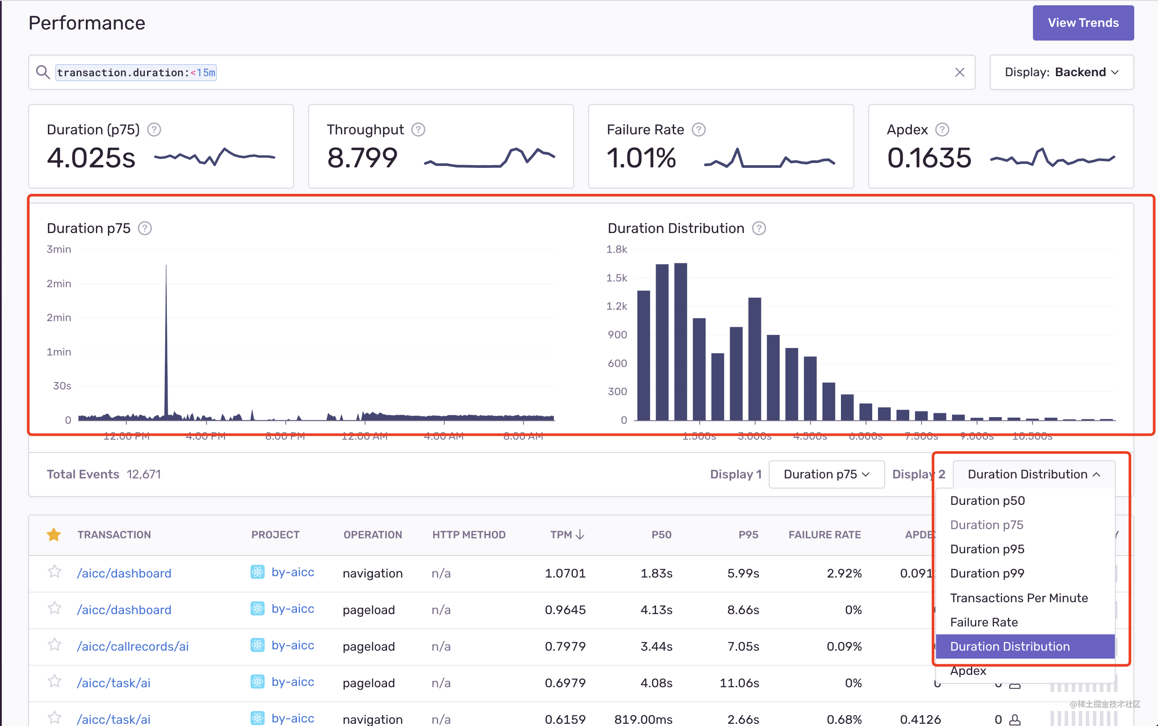Click the Duration (p75) 4.025s card

161,146
